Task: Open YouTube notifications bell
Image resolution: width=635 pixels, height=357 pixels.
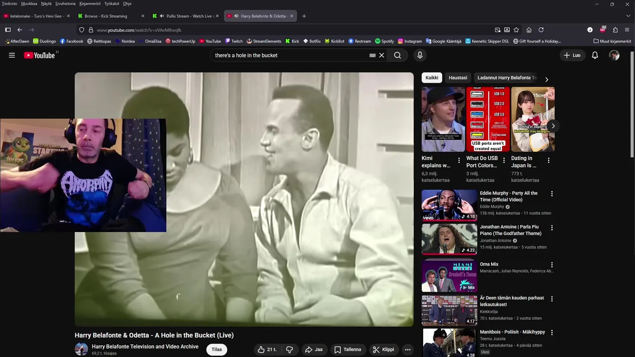Action: point(595,56)
